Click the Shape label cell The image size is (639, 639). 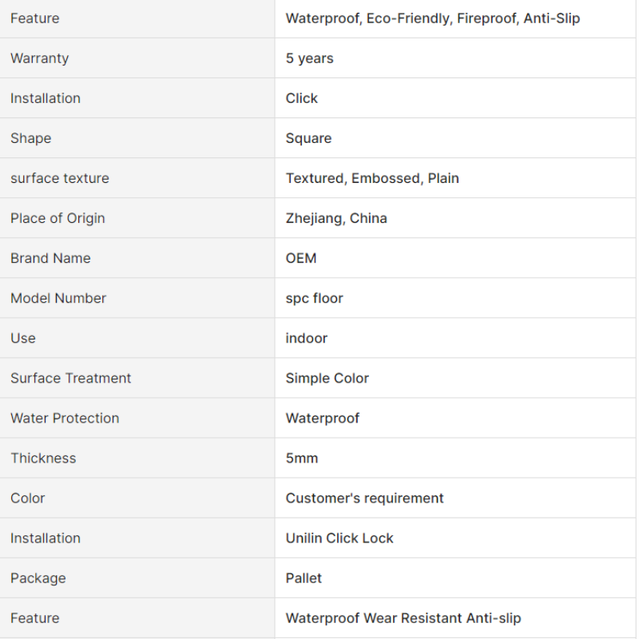pyautogui.click(x=31, y=138)
